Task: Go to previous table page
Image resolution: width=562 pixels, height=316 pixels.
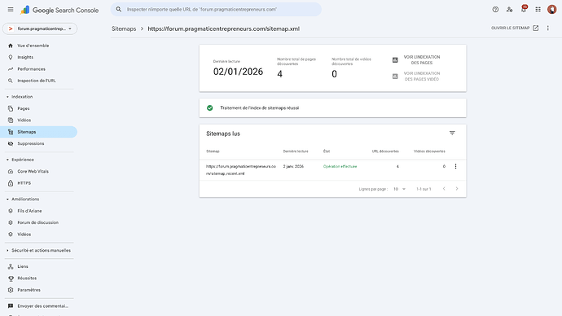Action: (x=444, y=189)
